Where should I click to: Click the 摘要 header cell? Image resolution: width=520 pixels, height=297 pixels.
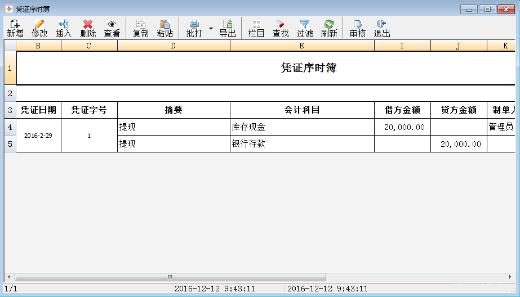[174, 110]
